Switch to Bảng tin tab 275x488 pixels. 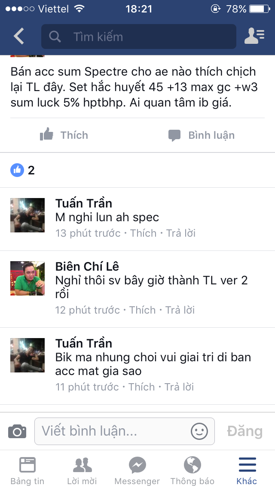pos(27,470)
